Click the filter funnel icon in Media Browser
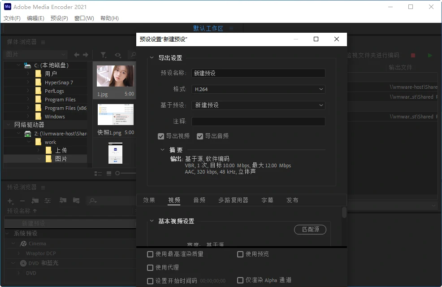442x287 pixels. point(104,55)
